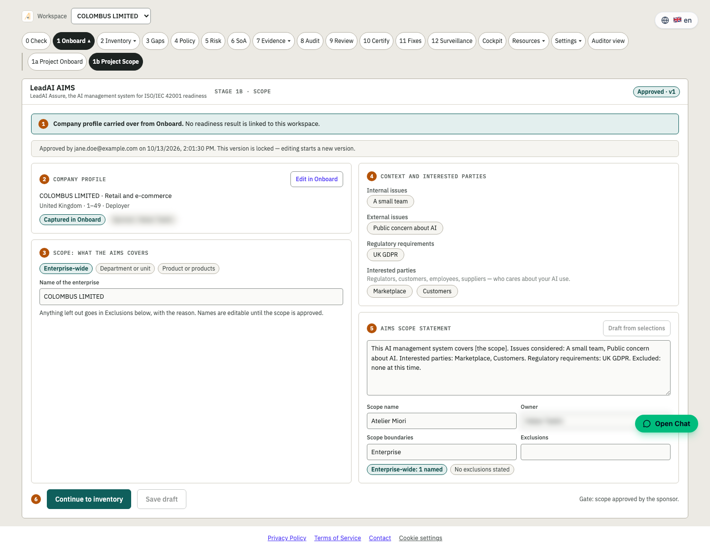The height and width of the screenshot is (550, 710).
Task: Expand the 7 Evidence menu
Action: click(274, 41)
